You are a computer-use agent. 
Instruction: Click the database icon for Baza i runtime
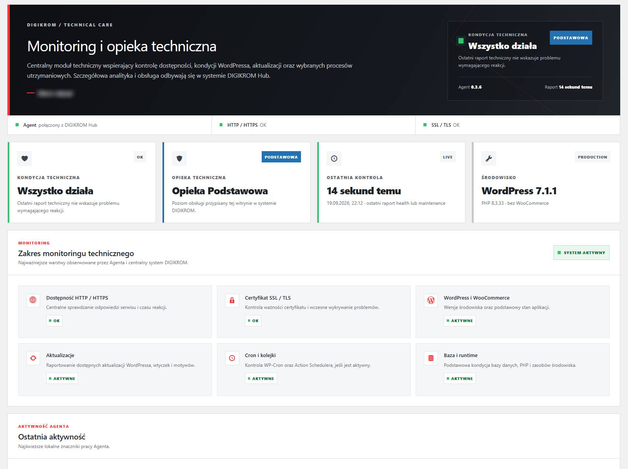431,358
